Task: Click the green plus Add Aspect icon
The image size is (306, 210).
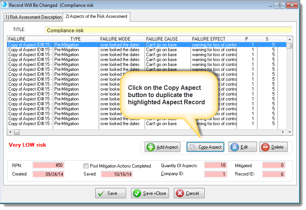Action: coord(151,147)
